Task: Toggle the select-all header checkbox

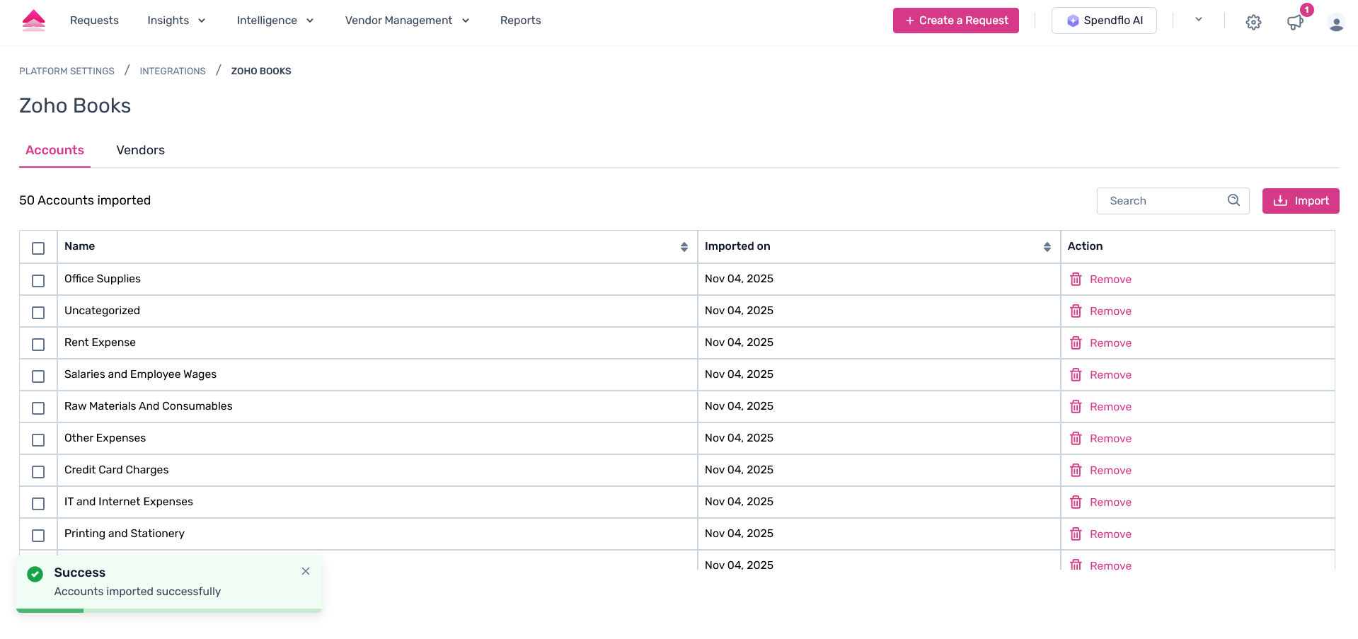Action: point(38,248)
